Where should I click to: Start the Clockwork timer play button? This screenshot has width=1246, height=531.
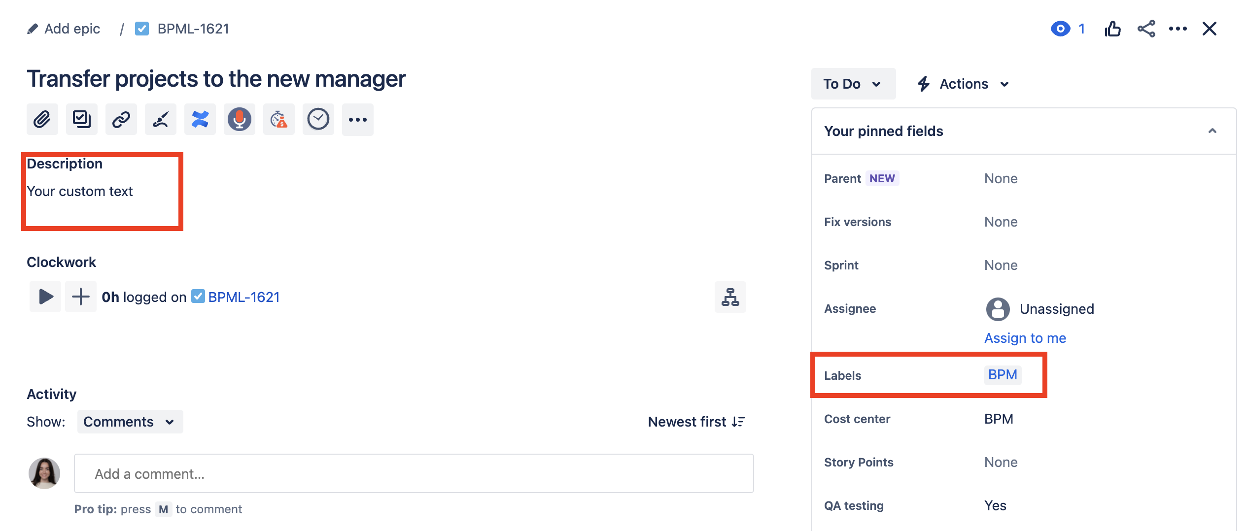click(45, 297)
